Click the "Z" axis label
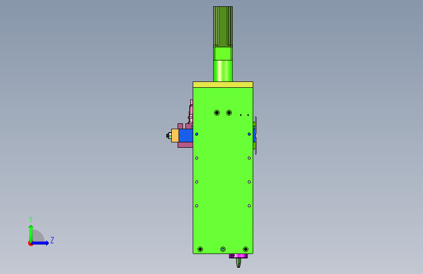 (52, 240)
